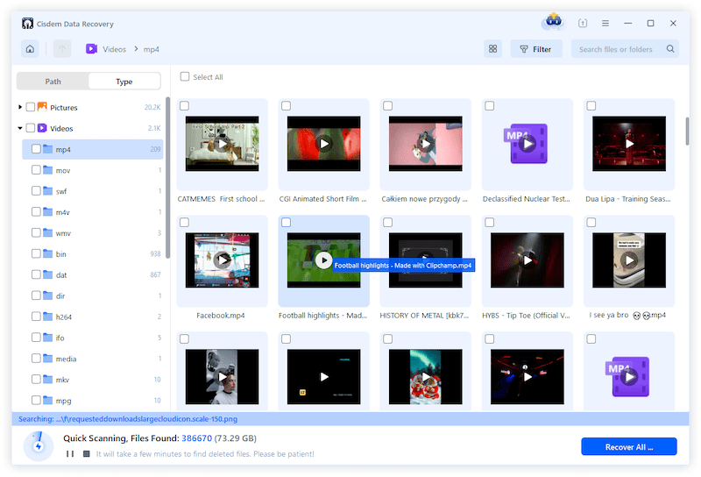This screenshot has width=701, height=477.
Task: Switch to thumbnail grid view icon
Action: [492, 49]
